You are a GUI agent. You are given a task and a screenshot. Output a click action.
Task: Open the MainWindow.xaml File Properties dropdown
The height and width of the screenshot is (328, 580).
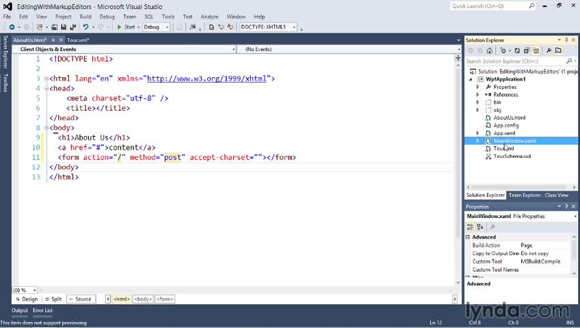(x=575, y=216)
